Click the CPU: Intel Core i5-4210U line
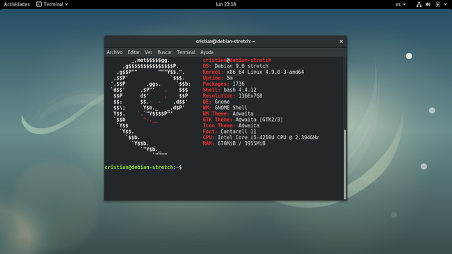The height and width of the screenshot is (254, 452). tap(261, 137)
